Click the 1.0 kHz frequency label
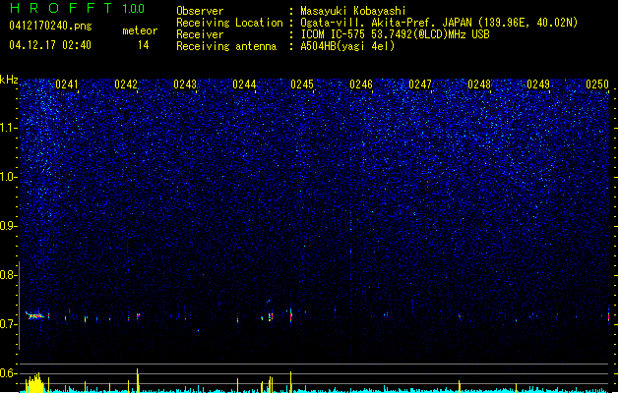Image resolution: width=619 pixels, height=393 pixels. (x=9, y=177)
